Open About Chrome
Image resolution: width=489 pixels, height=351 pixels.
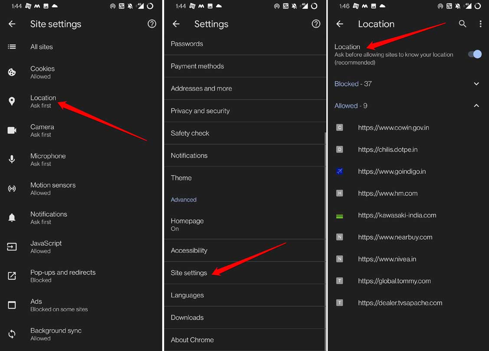coord(245,340)
